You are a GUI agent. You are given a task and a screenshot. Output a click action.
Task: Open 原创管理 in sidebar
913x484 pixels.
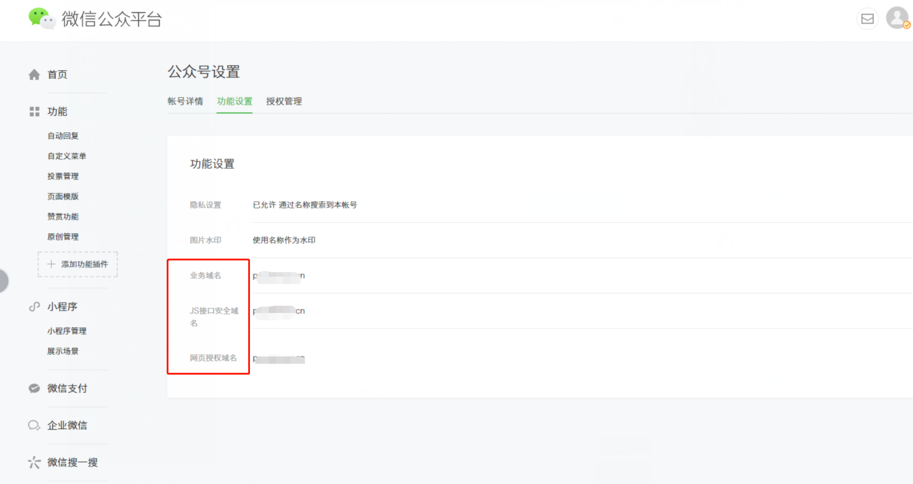pyautogui.click(x=63, y=237)
